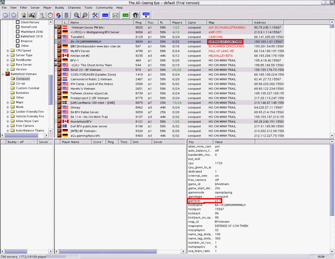Screen dimensions: 335x259
Task: Open the Community menu
Action: click(104, 8)
